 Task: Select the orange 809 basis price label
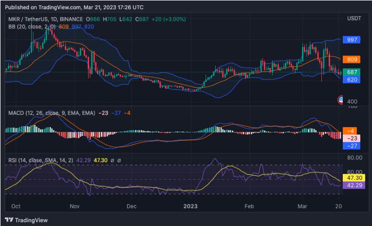tap(351, 59)
